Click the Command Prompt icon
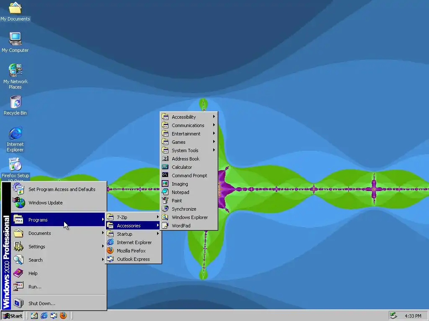Viewport: 429px width, 321px height. (165, 175)
